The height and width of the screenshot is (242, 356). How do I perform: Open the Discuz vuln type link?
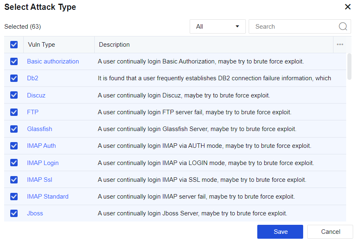[x=36, y=95]
